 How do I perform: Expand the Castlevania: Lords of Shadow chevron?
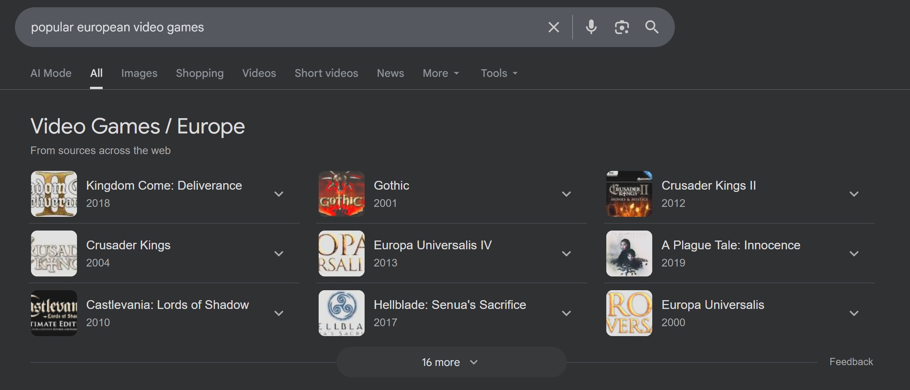point(279,313)
